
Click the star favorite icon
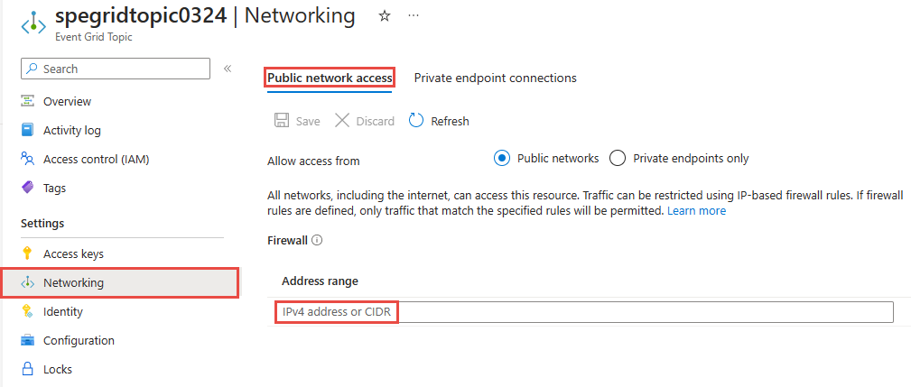tap(385, 16)
